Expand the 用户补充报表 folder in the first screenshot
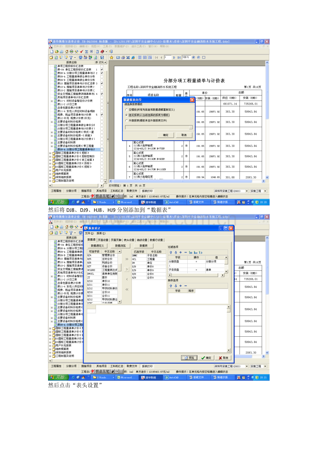 [x=50, y=170]
